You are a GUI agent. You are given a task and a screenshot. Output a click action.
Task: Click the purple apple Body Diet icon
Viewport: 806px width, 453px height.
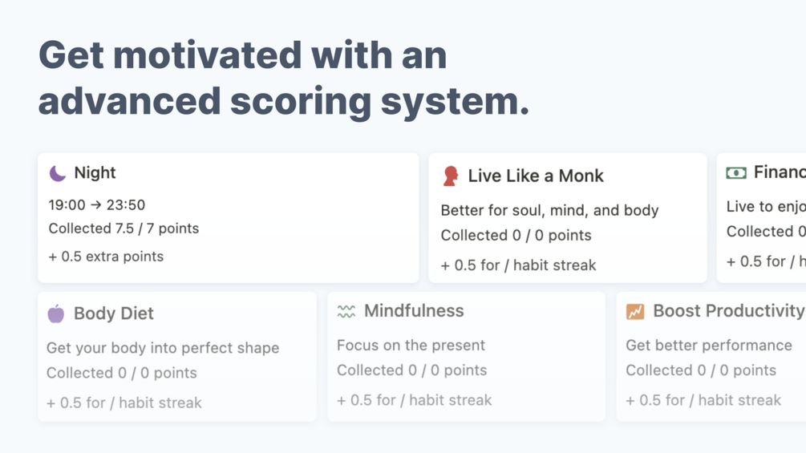[x=56, y=313]
